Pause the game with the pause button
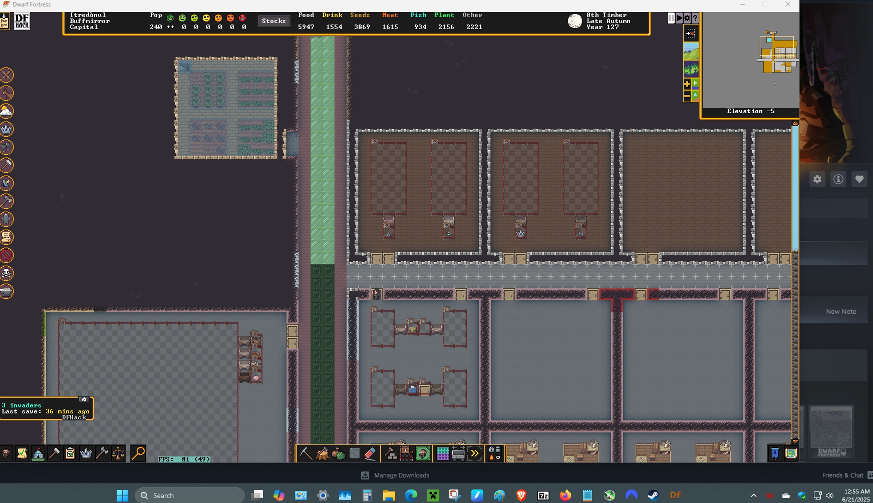Image resolution: width=873 pixels, height=503 pixels. pos(671,18)
